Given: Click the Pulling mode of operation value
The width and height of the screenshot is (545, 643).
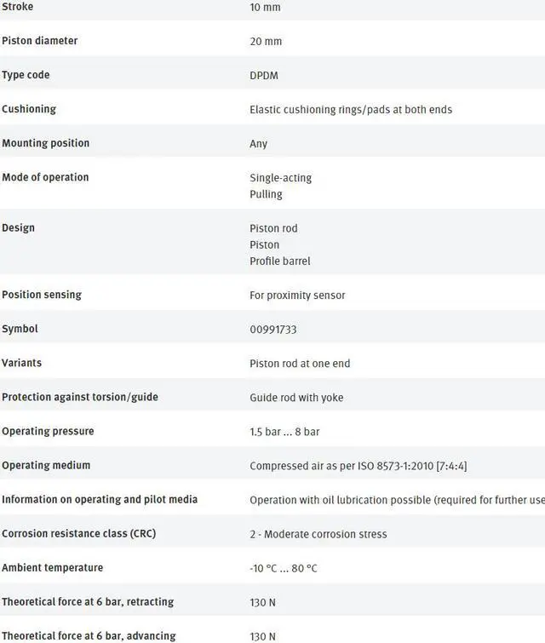Looking at the screenshot, I should [266, 194].
